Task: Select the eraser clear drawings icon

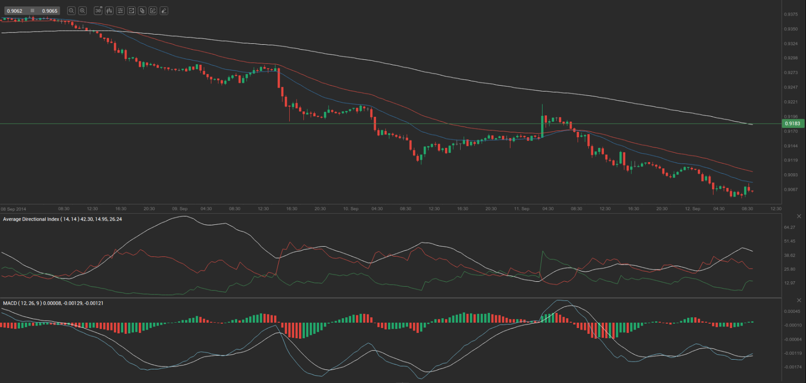Action: 164,11
